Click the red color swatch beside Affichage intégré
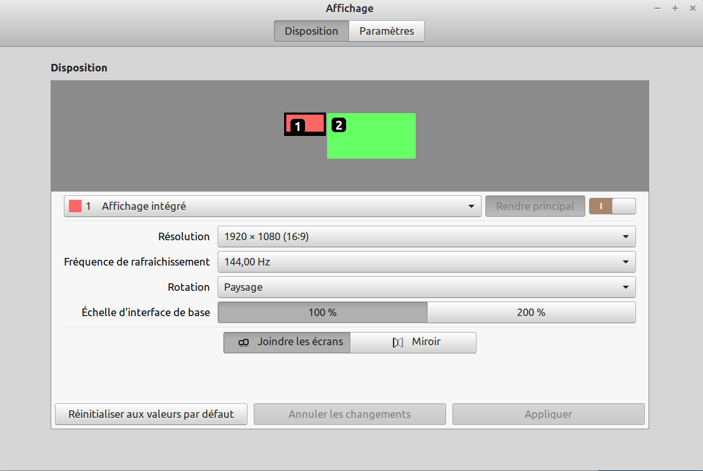Viewport: 703px width, 471px height. 75,206
